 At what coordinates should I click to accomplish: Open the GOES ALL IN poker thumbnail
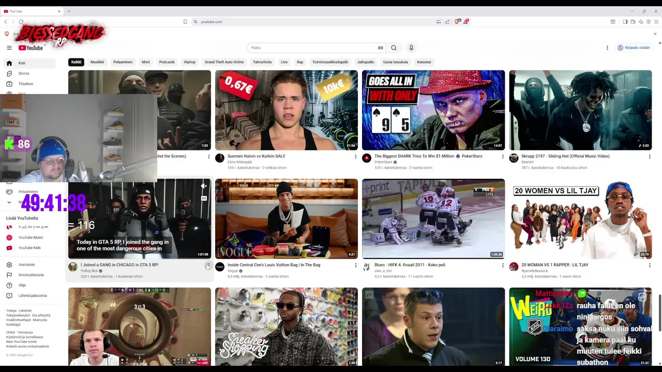(x=433, y=110)
